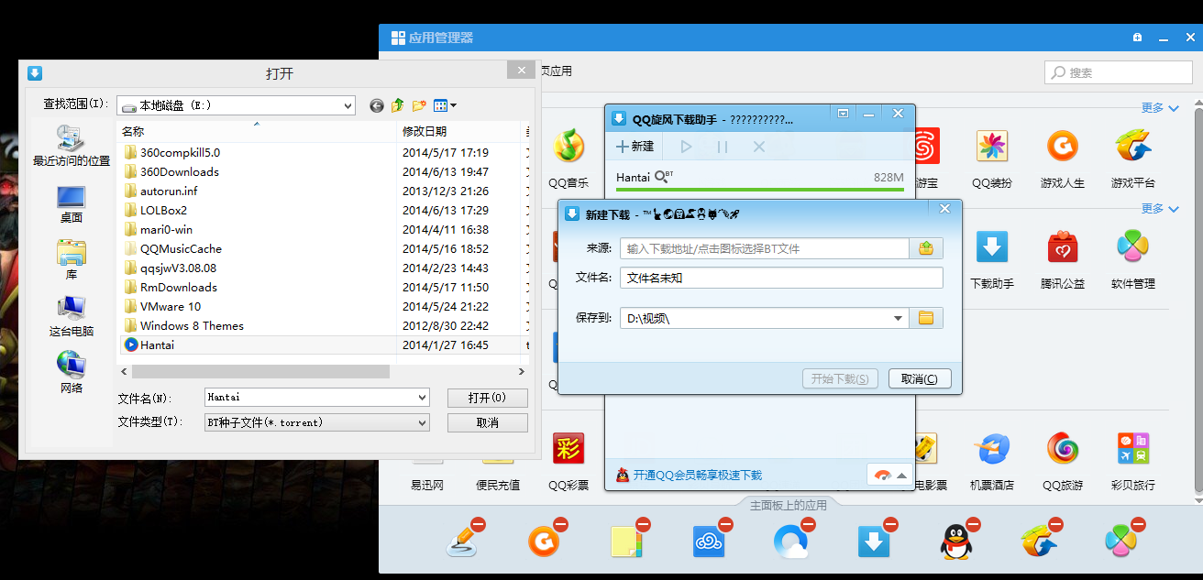The width and height of the screenshot is (1203, 580).
Task: Click the BT search icon next to Hantai task
Action: (x=664, y=176)
